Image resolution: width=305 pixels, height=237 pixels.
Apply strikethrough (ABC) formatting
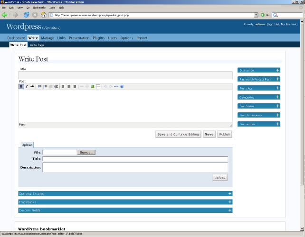point(32,87)
